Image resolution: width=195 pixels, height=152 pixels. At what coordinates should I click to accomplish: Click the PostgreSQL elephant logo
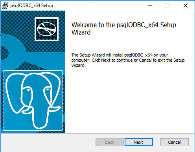coord(33,101)
